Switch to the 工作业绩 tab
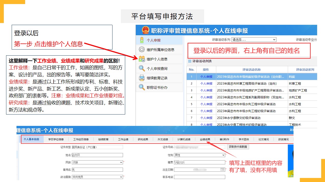Screen dimensions: 325x182 click(123, 139)
